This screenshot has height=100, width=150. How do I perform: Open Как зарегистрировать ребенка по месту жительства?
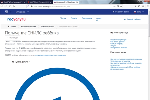(126, 64)
